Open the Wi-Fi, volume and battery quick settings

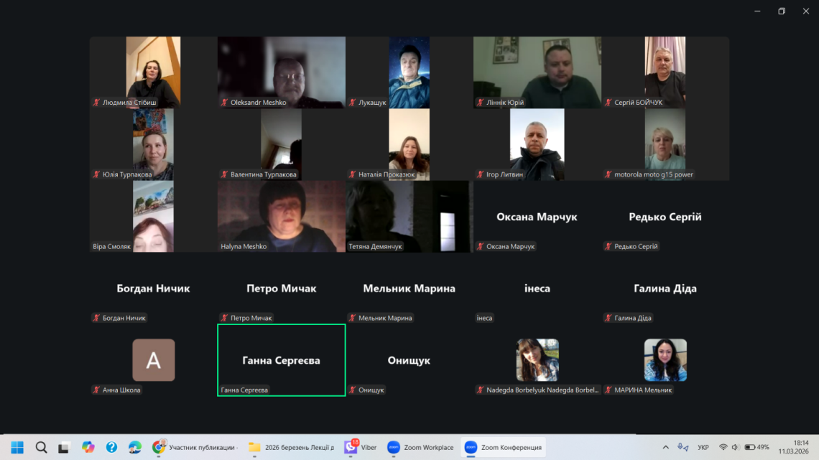(x=745, y=447)
